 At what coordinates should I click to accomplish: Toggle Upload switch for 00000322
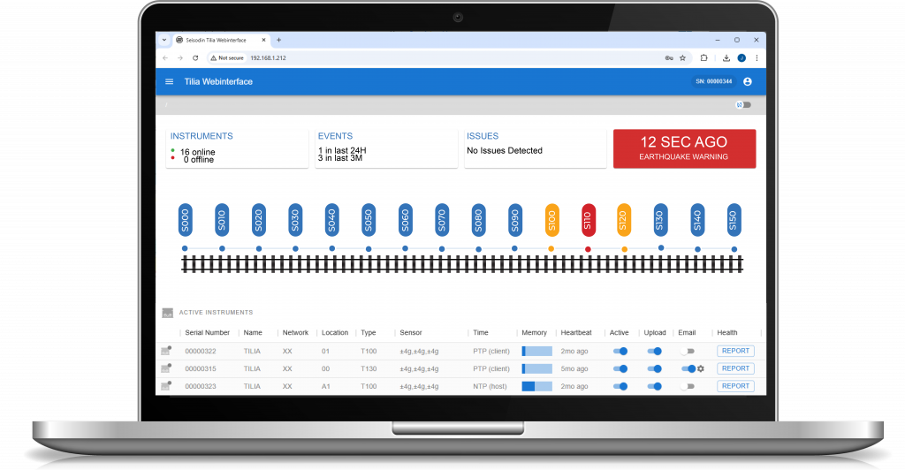point(655,352)
